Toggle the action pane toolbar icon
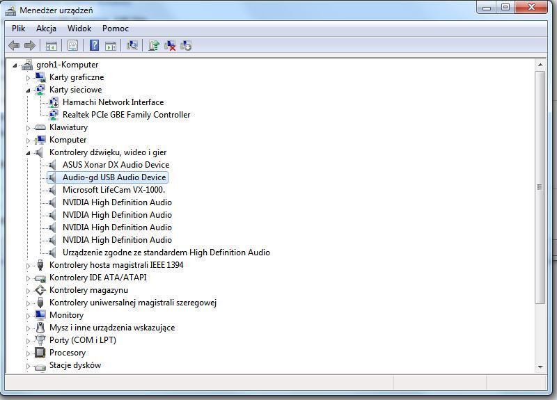This screenshot has height=400, width=557. coord(111,46)
